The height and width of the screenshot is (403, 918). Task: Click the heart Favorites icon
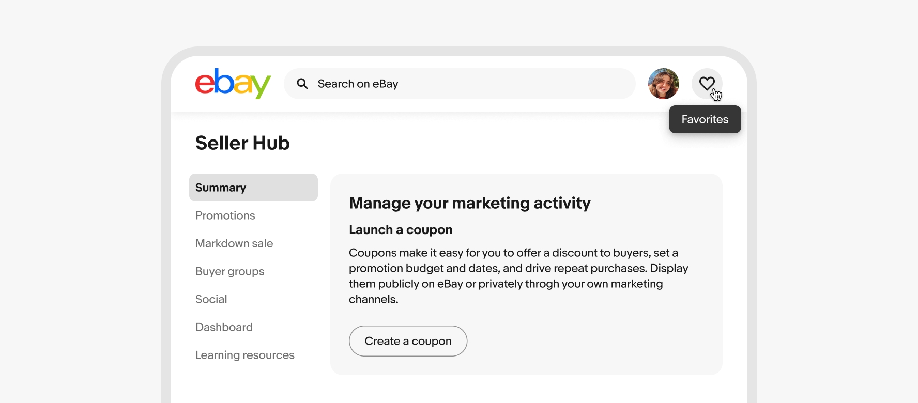point(707,83)
